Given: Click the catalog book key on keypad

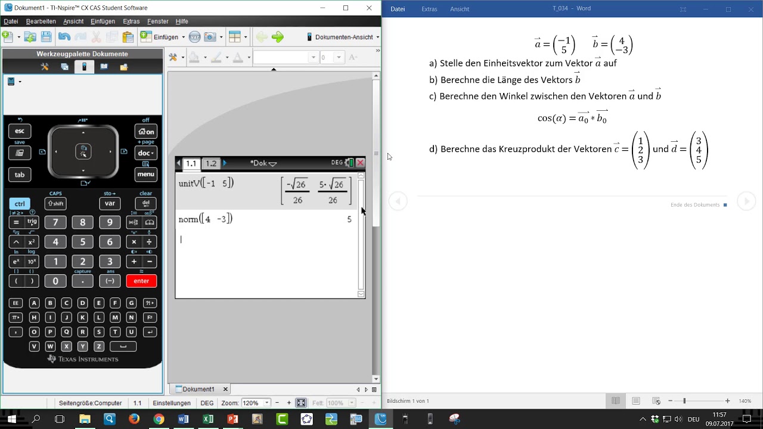Looking at the screenshot, I should pyautogui.click(x=150, y=222).
